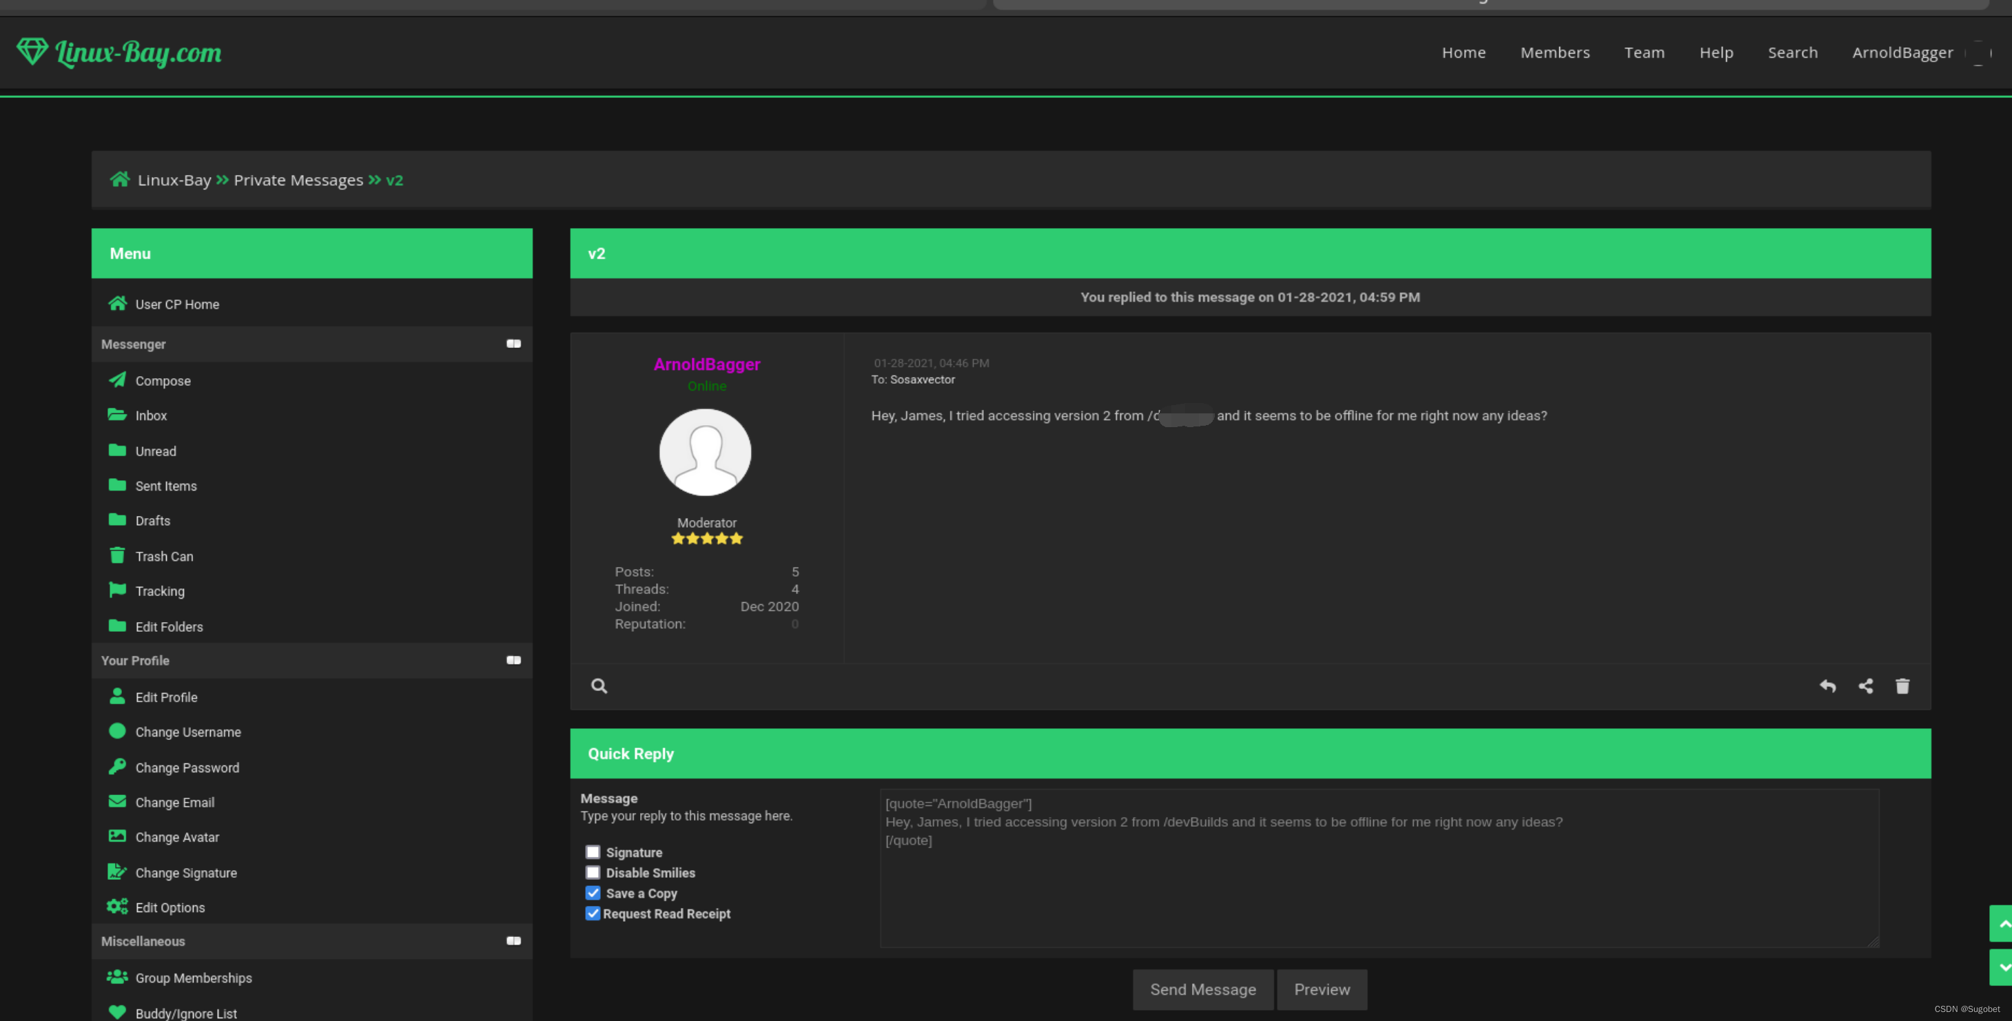Click the ArnoldBagger avatar image

click(706, 453)
